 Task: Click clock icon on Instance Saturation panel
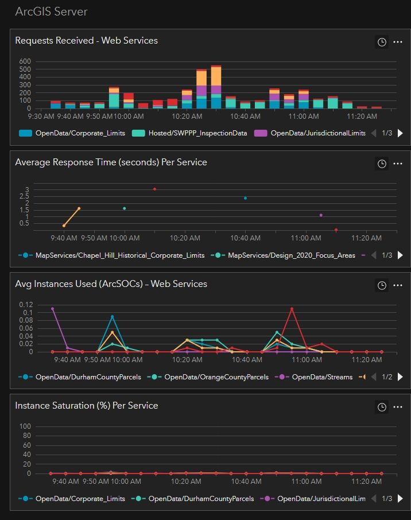click(382, 408)
